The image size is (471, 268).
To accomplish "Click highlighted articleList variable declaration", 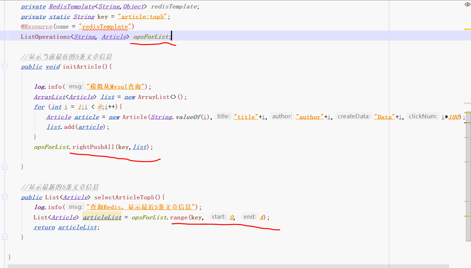I will 102,217.
